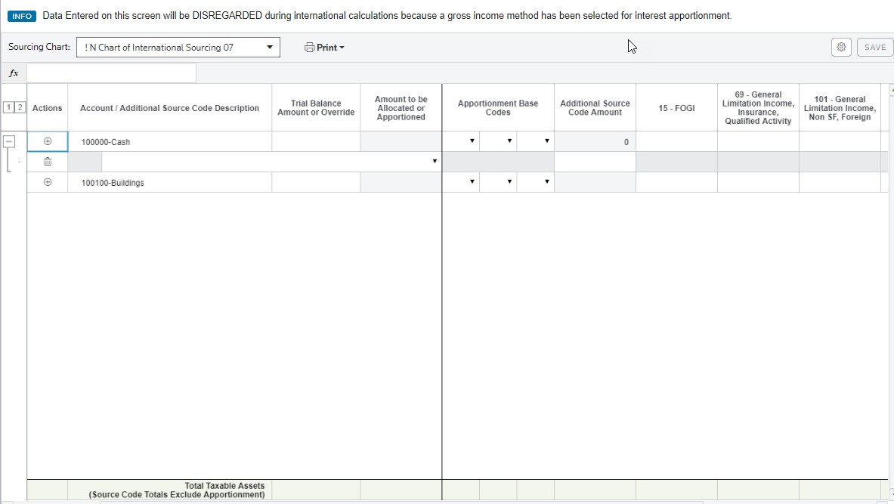Open first apportionment base code dropdown for Cash
The height and width of the screenshot is (504, 894).
click(472, 141)
